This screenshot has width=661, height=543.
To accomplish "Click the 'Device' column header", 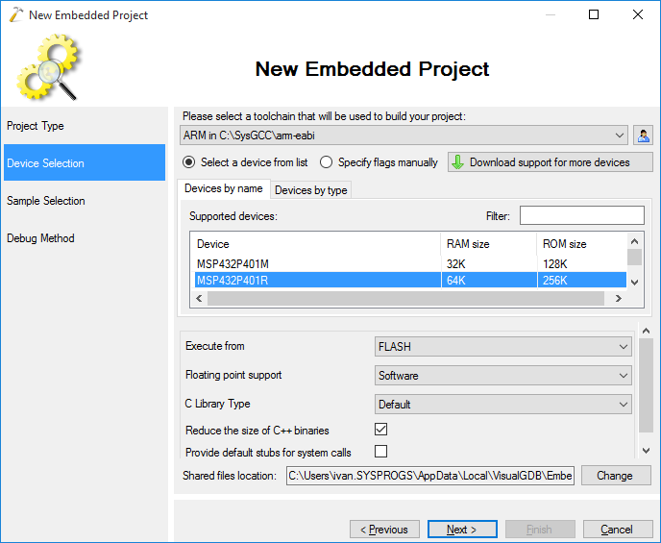I will [315, 244].
